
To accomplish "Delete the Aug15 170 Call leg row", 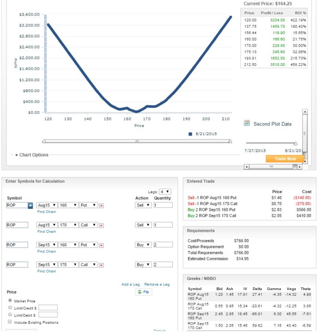I will (101, 225).
